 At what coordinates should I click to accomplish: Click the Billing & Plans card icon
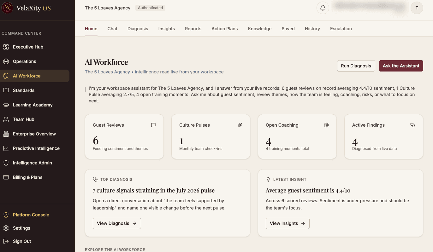[x=6, y=177]
